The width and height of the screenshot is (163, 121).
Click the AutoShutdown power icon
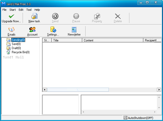(x=126, y=118)
